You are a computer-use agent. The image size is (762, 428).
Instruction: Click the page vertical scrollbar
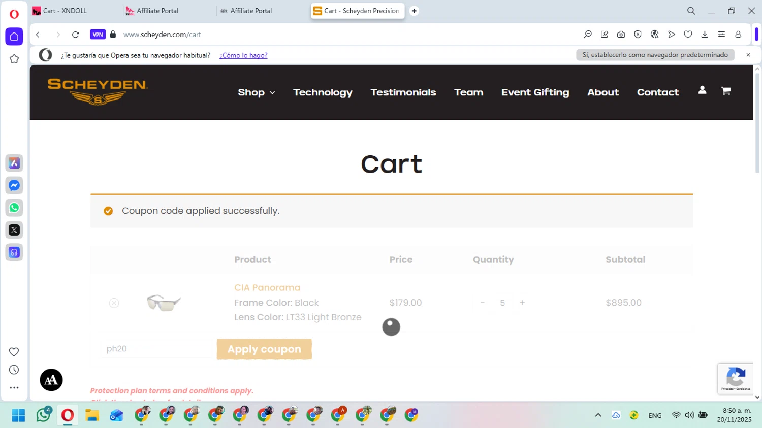pos(757,124)
